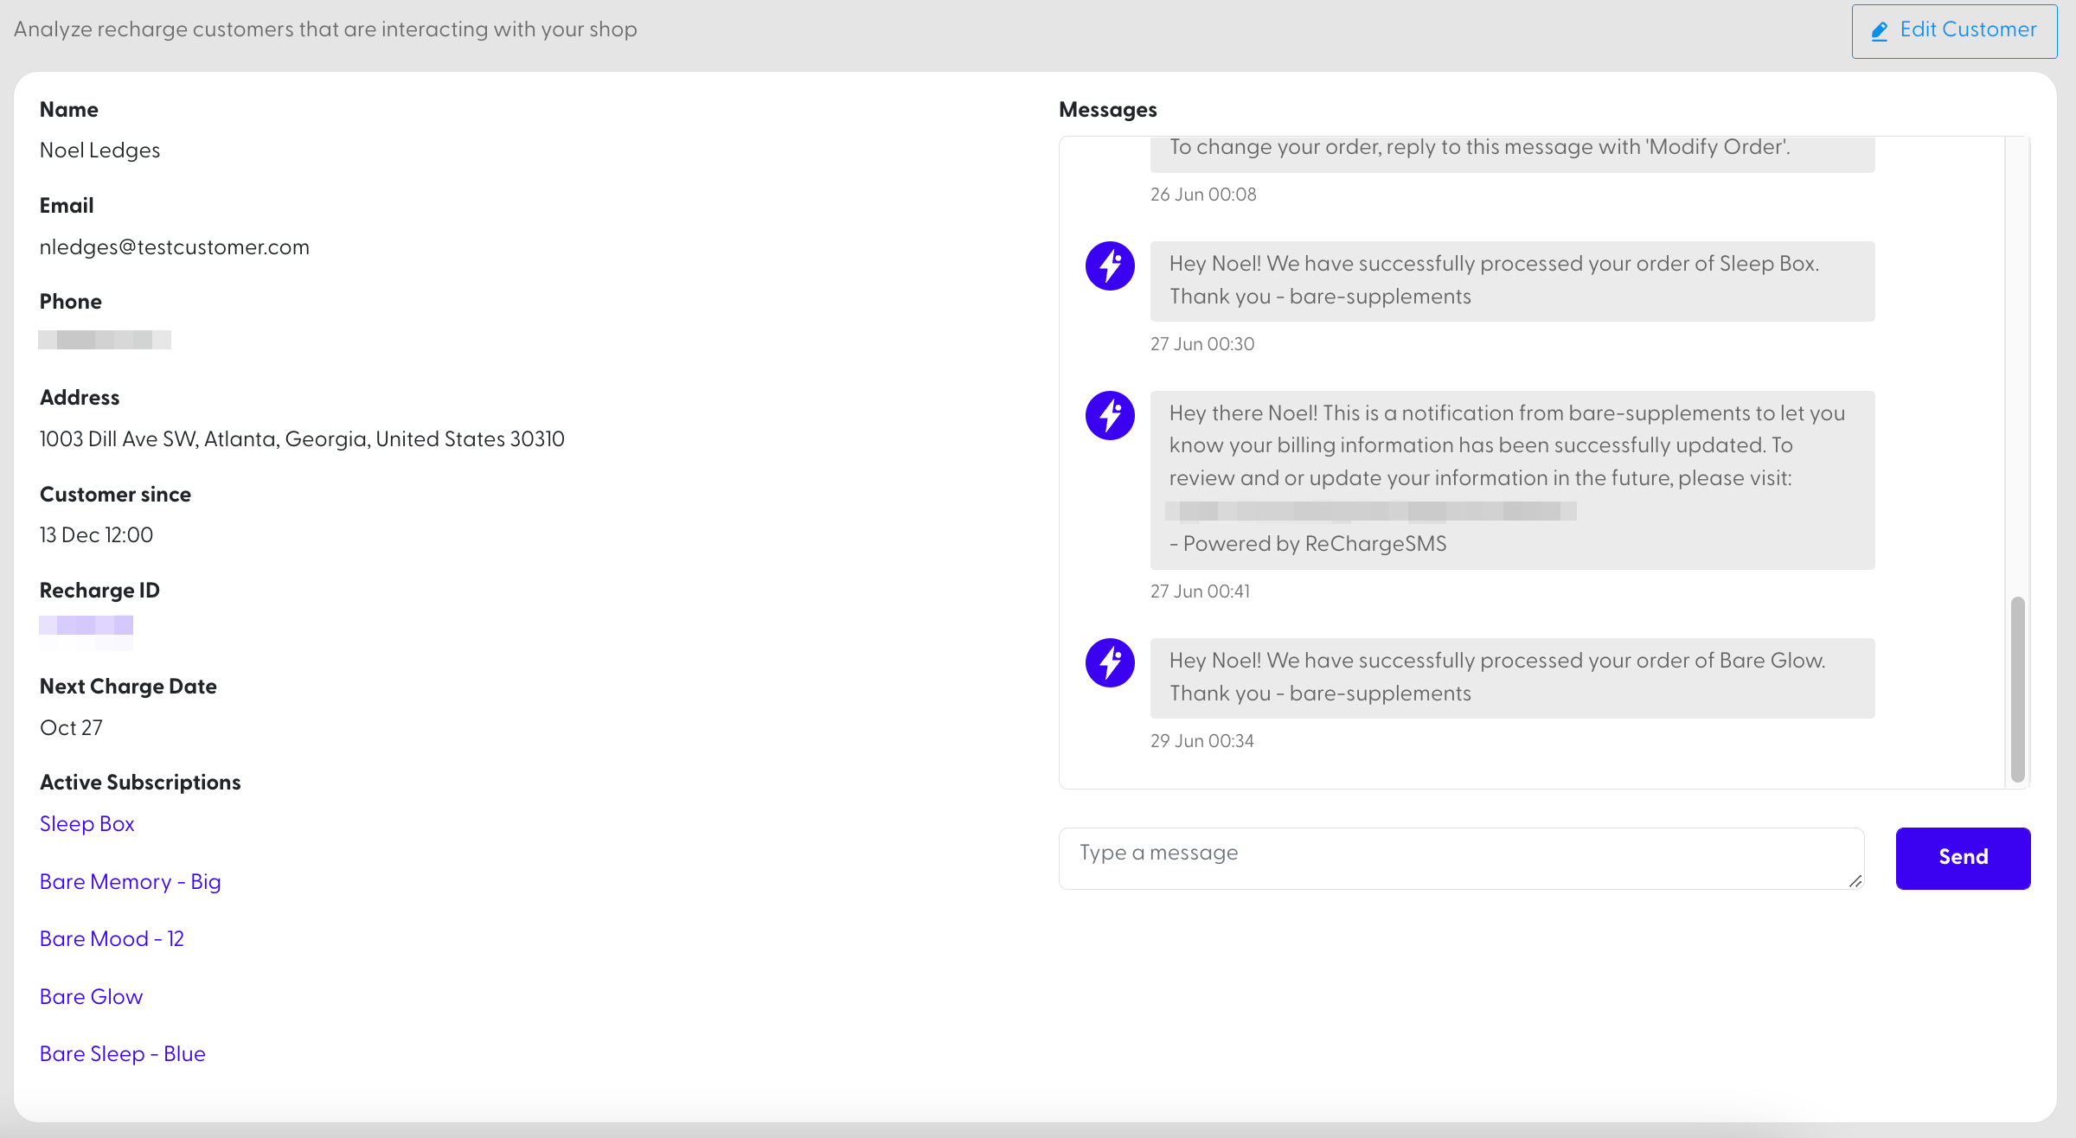Screen dimensions: 2076x1138
Task: Click the Bare Glow order processed message
Action: coord(1511,677)
